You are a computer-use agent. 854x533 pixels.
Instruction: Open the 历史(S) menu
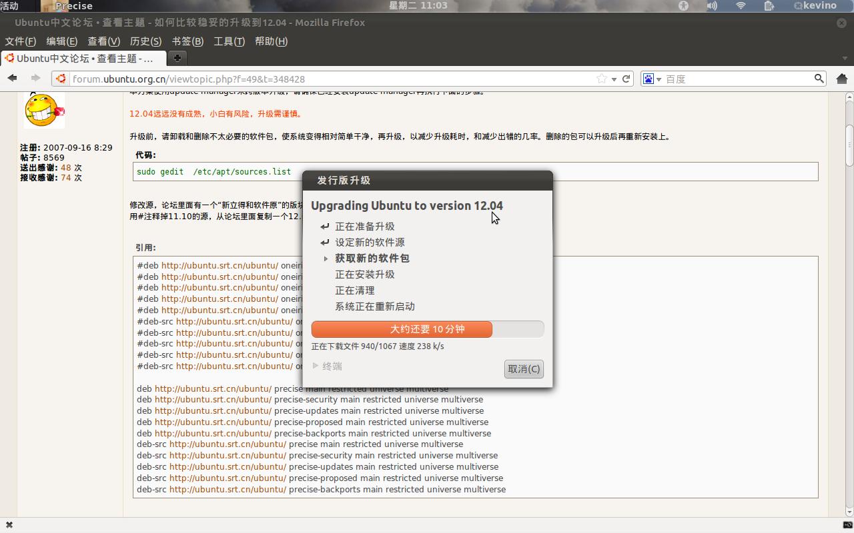pos(146,41)
